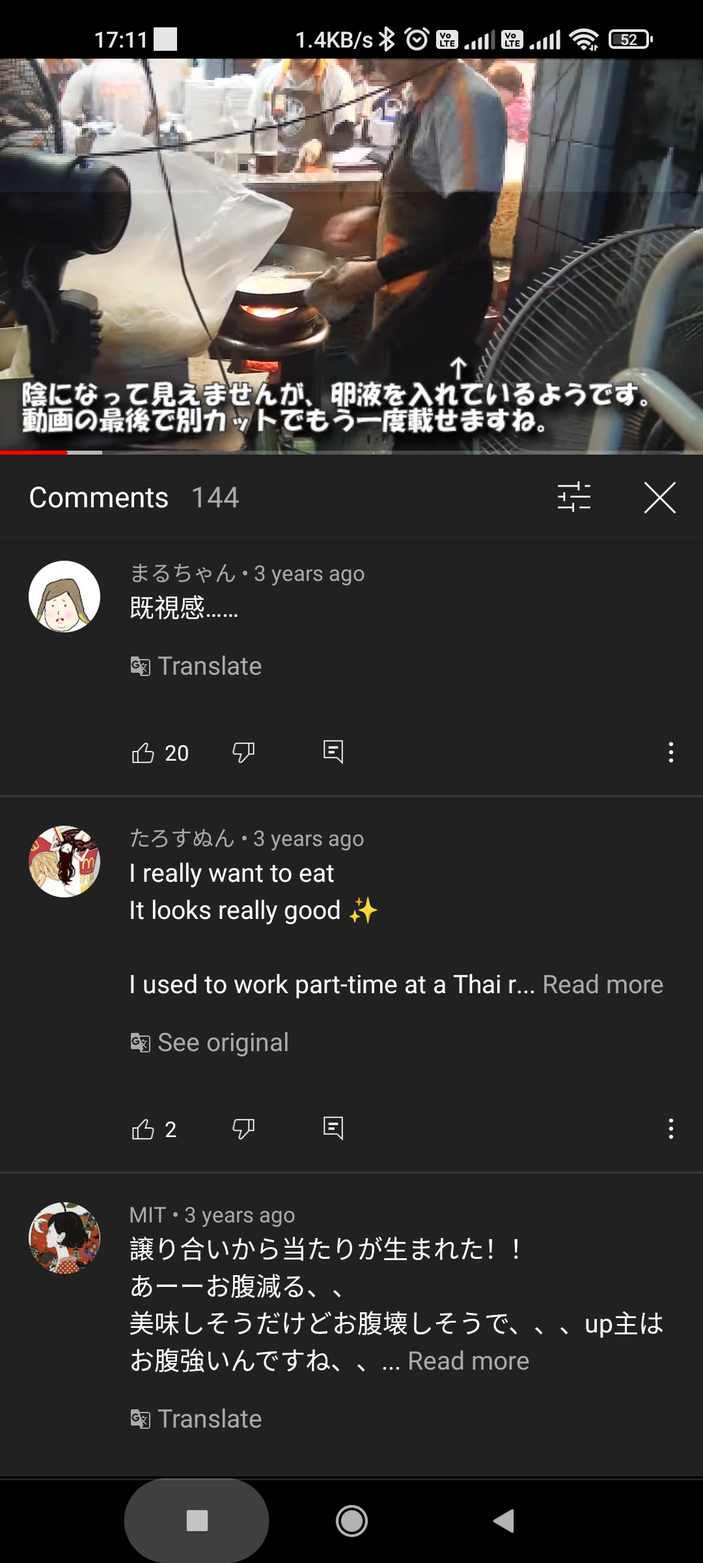Open MIT's profile avatar

pos(64,1237)
